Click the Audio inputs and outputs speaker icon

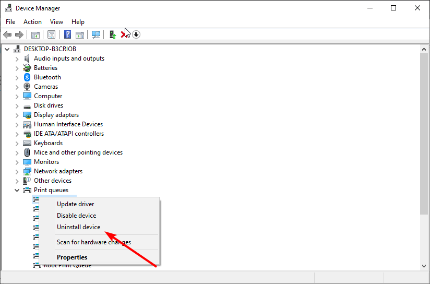click(27, 58)
